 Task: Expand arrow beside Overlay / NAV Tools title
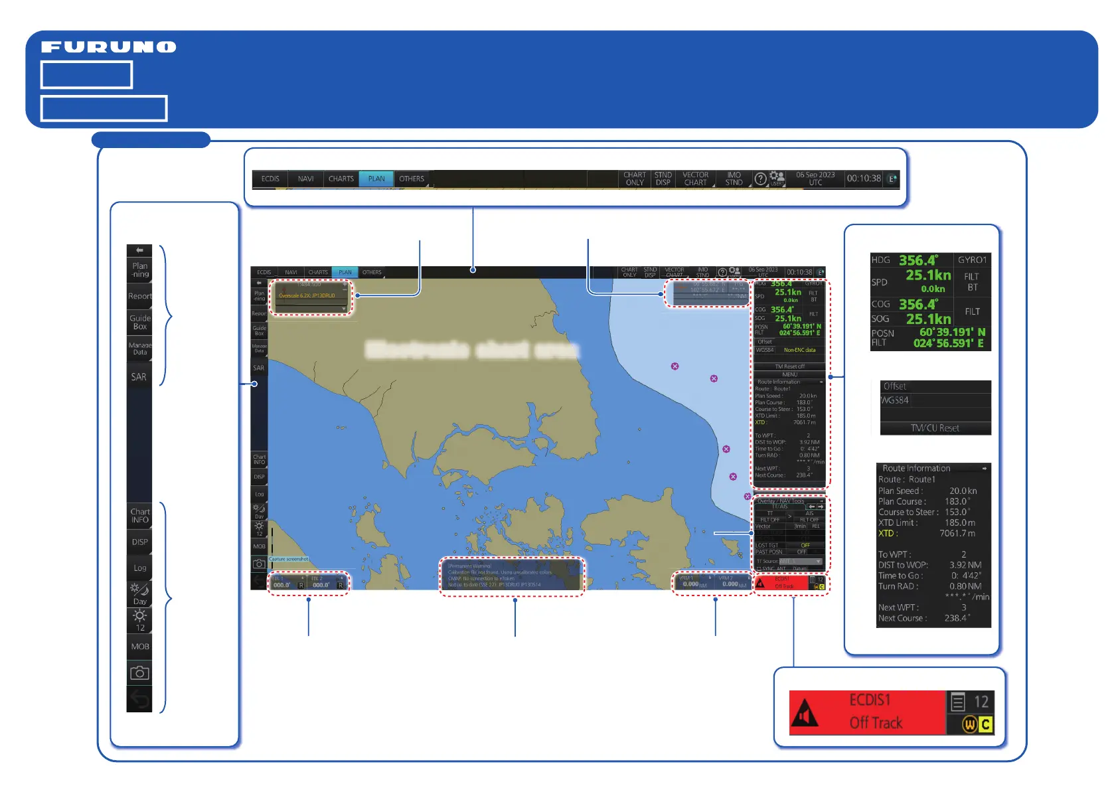coord(821,501)
